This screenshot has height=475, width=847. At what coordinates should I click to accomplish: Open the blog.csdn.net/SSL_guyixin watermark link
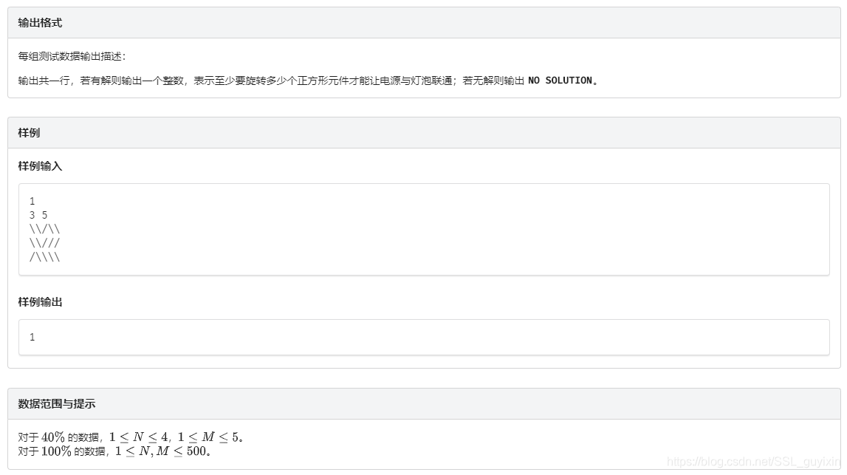click(x=753, y=459)
